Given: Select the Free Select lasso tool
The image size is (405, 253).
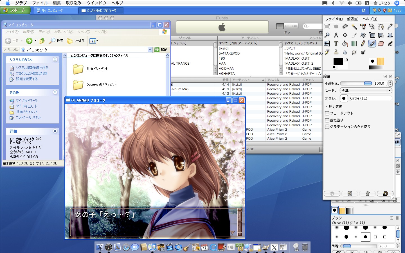Looking at the screenshot, I should click(x=345, y=27).
